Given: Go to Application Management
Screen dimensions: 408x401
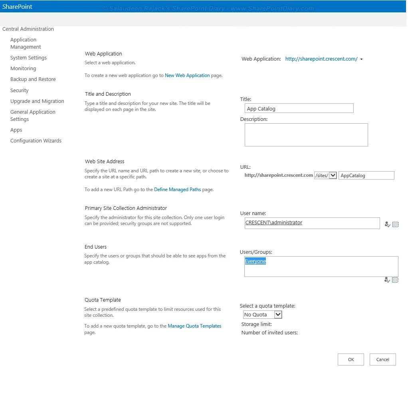Looking at the screenshot, I should coord(26,43).
